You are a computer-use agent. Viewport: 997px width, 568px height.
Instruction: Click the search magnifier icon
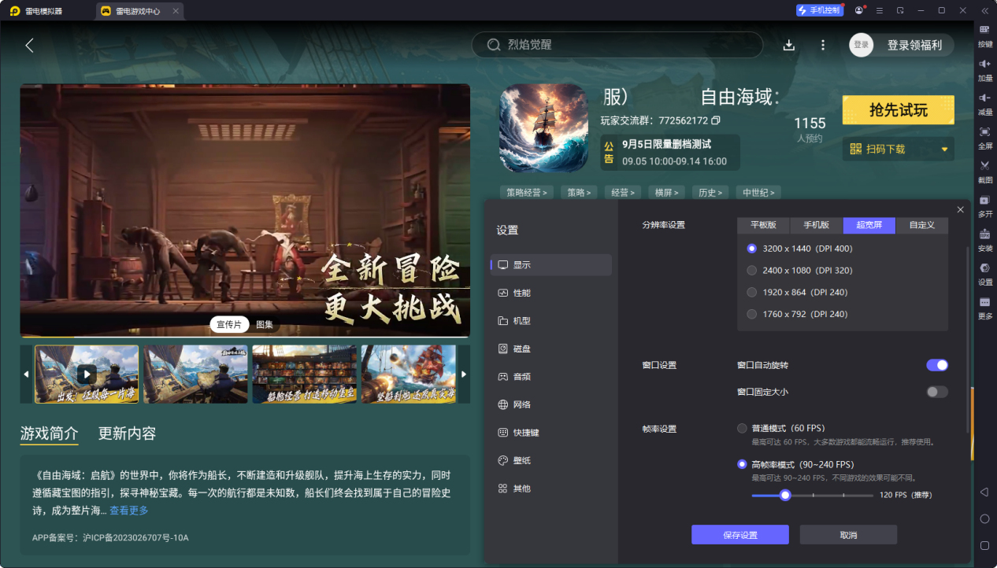[494, 45]
